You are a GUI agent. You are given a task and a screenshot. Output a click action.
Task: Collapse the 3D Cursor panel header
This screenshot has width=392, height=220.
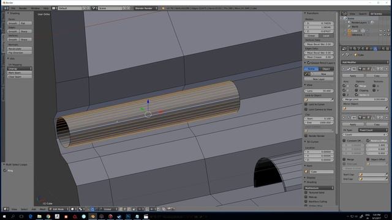point(312,142)
